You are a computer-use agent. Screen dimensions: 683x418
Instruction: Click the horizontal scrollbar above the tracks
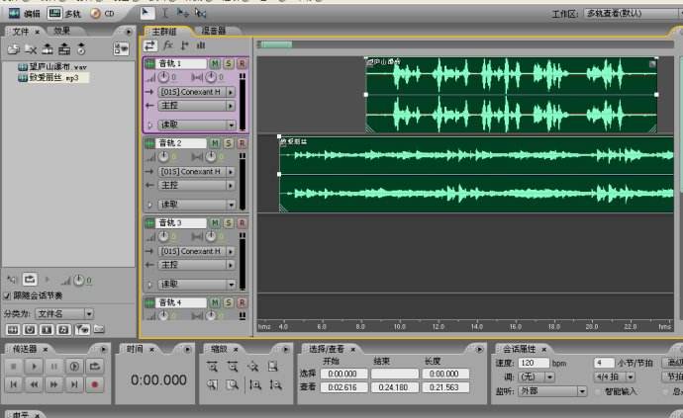tap(465, 44)
